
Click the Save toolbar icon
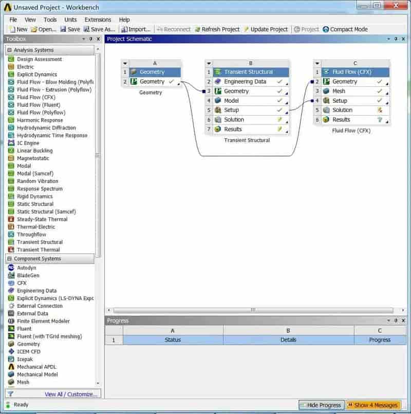click(x=63, y=29)
